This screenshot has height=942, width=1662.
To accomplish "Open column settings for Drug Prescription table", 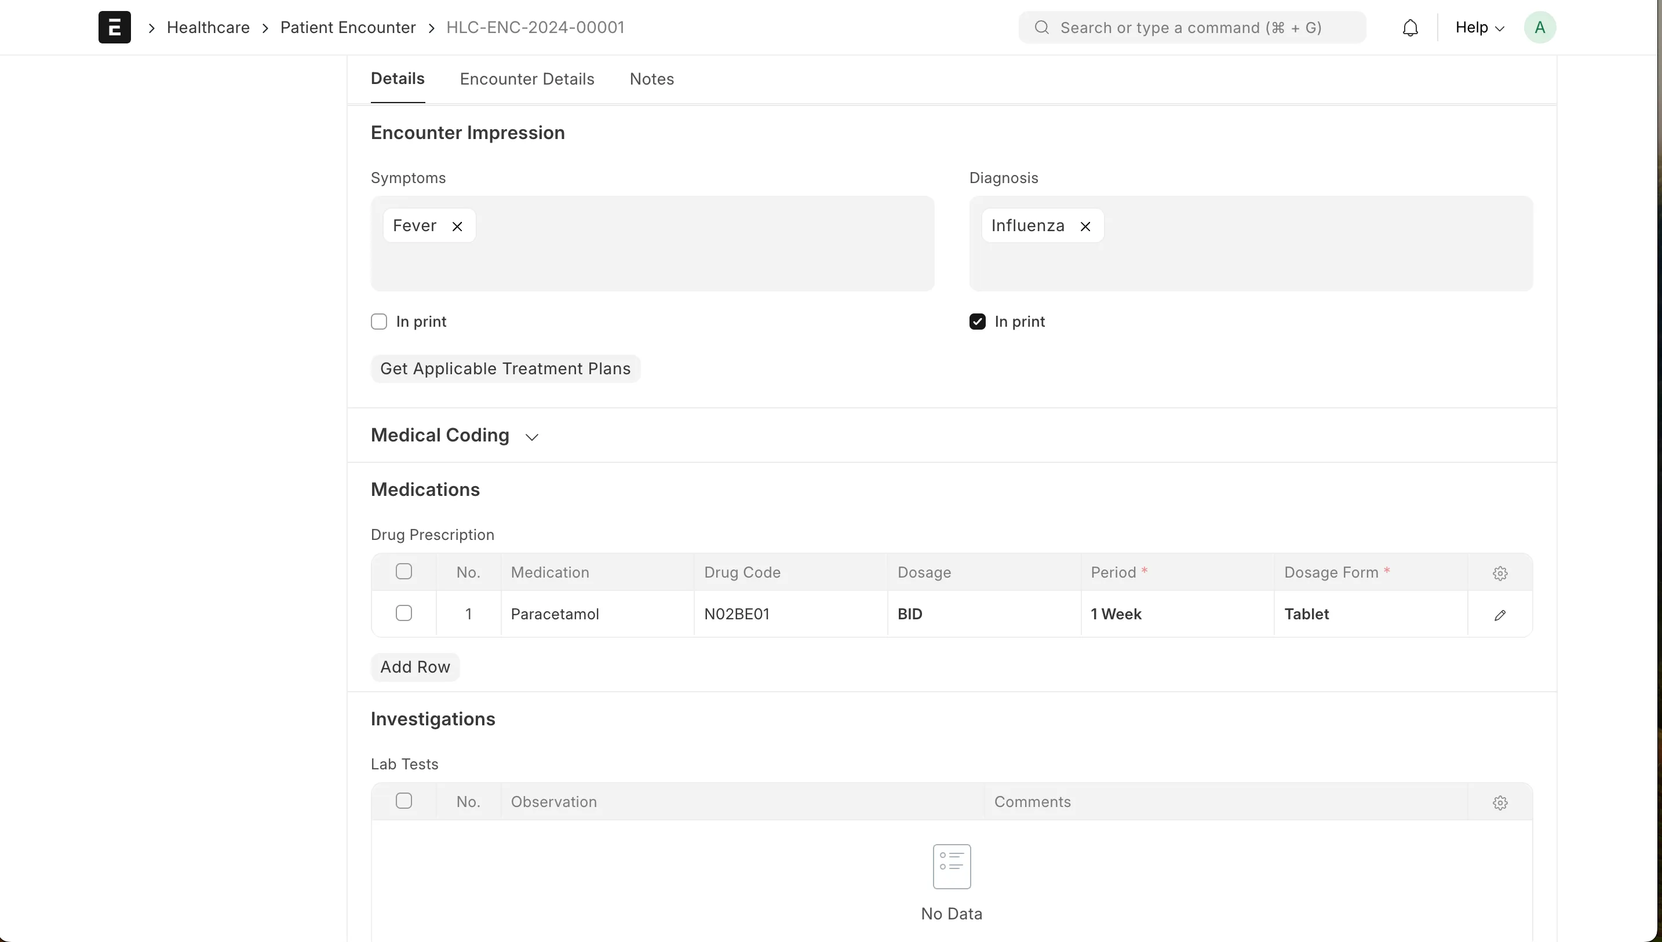I will pyautogui.click(x=1500, y=572).
